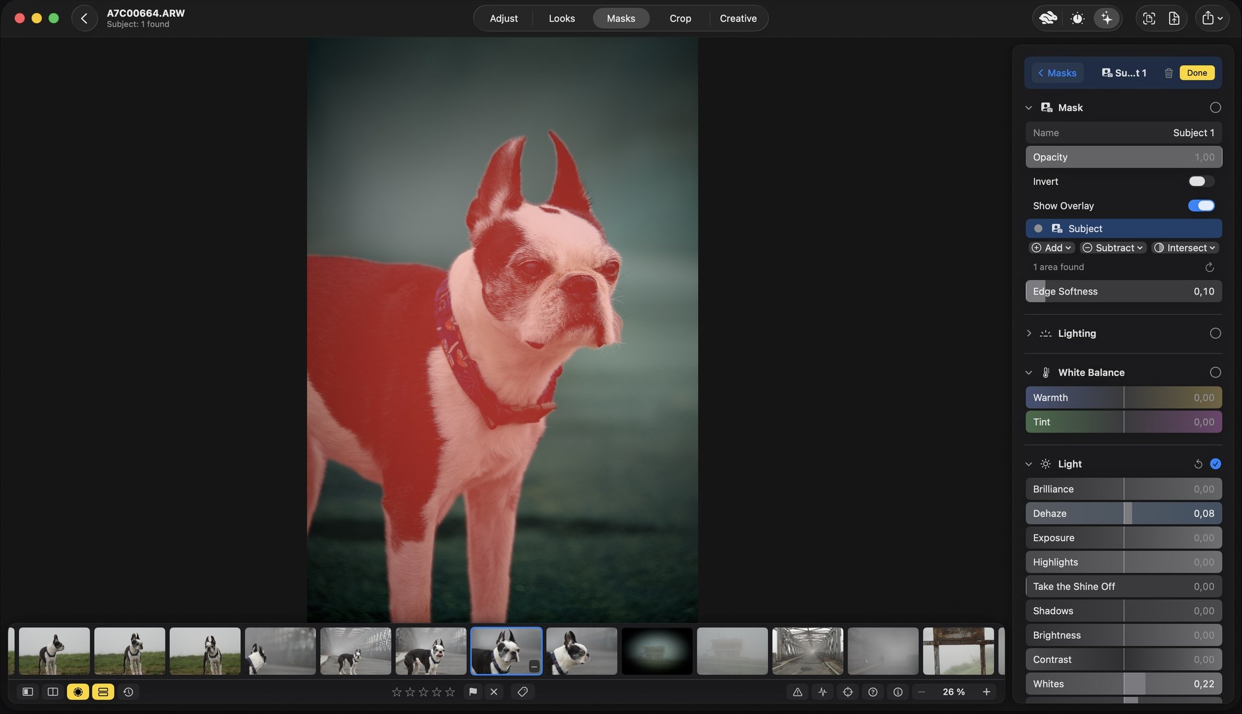Click the info icon in bottom bar
Image resolution: width=1242 pixels, height=714 pixels.
click(x=898, y=692)
